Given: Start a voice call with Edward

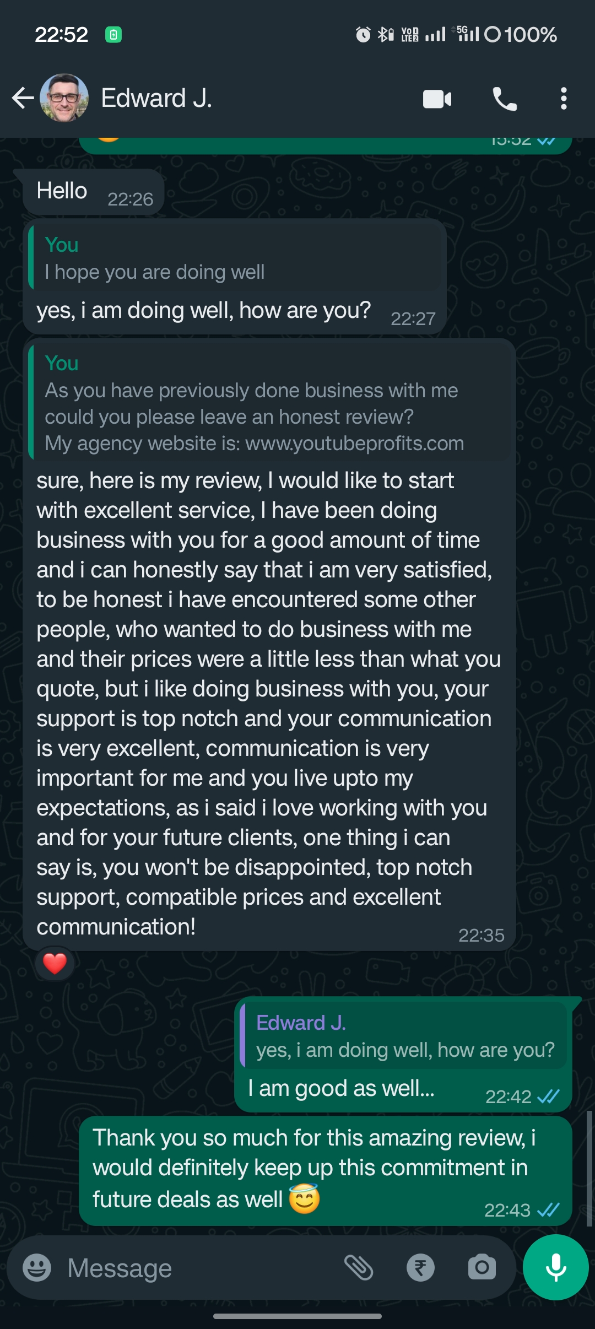Looking at the screenshot, I should [x=504, y=99].
